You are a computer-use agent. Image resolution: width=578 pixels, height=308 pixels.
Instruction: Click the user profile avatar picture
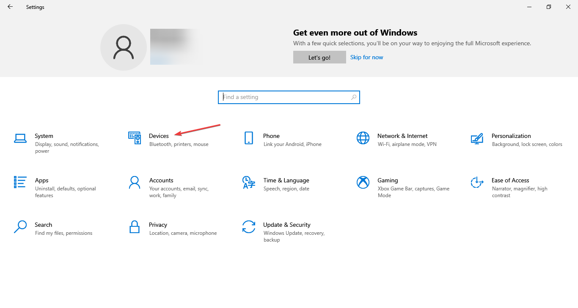(x=124, y=47)
